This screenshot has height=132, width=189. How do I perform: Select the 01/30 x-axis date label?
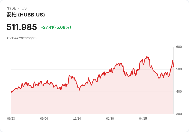(x=110, y=119)
